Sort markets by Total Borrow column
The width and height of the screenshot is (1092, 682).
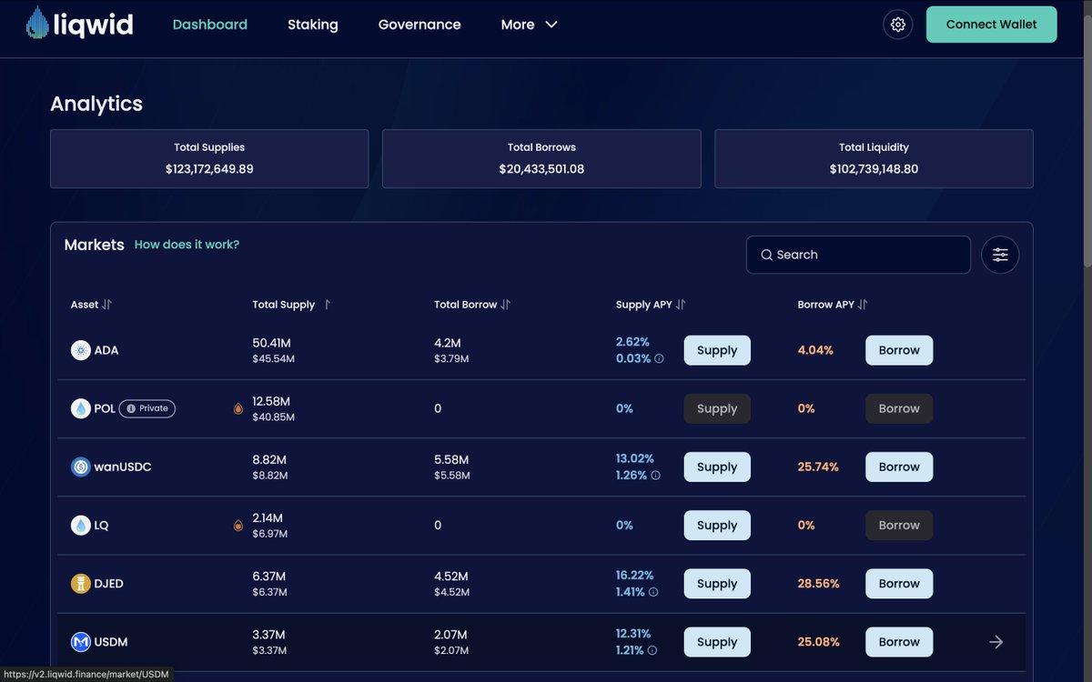(472, 305)
